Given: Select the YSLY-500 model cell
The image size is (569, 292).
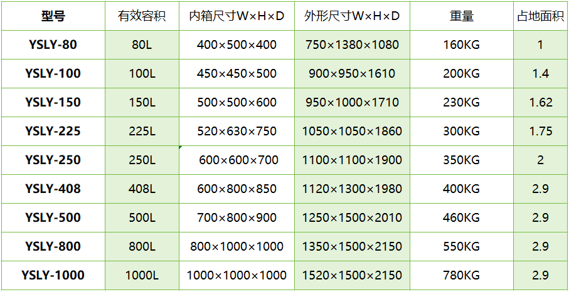Looking at the screenshot, I should (53, 217).
